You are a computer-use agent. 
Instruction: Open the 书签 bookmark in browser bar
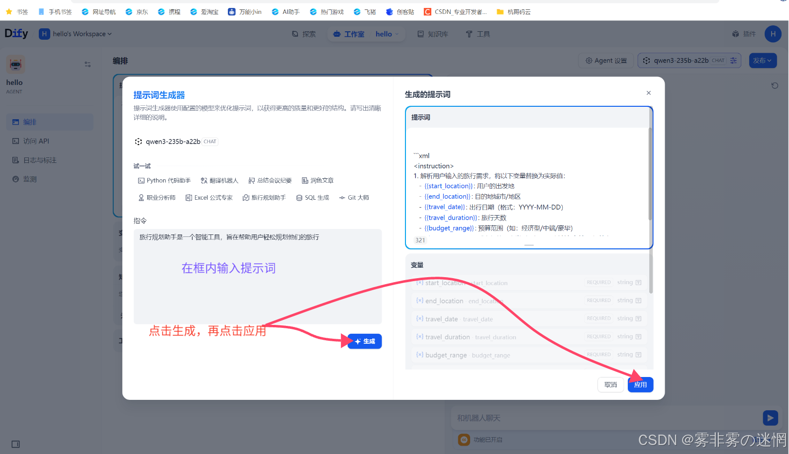pos(17,11)
